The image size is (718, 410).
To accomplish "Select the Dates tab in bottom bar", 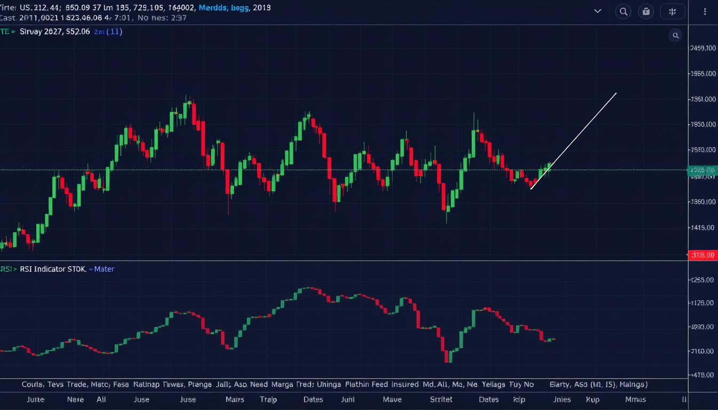I will point(313,399).
